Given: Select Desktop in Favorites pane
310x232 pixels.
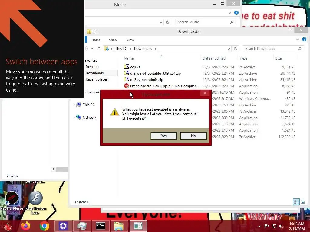Looking at the screenshot, I should tap(92, 67).
